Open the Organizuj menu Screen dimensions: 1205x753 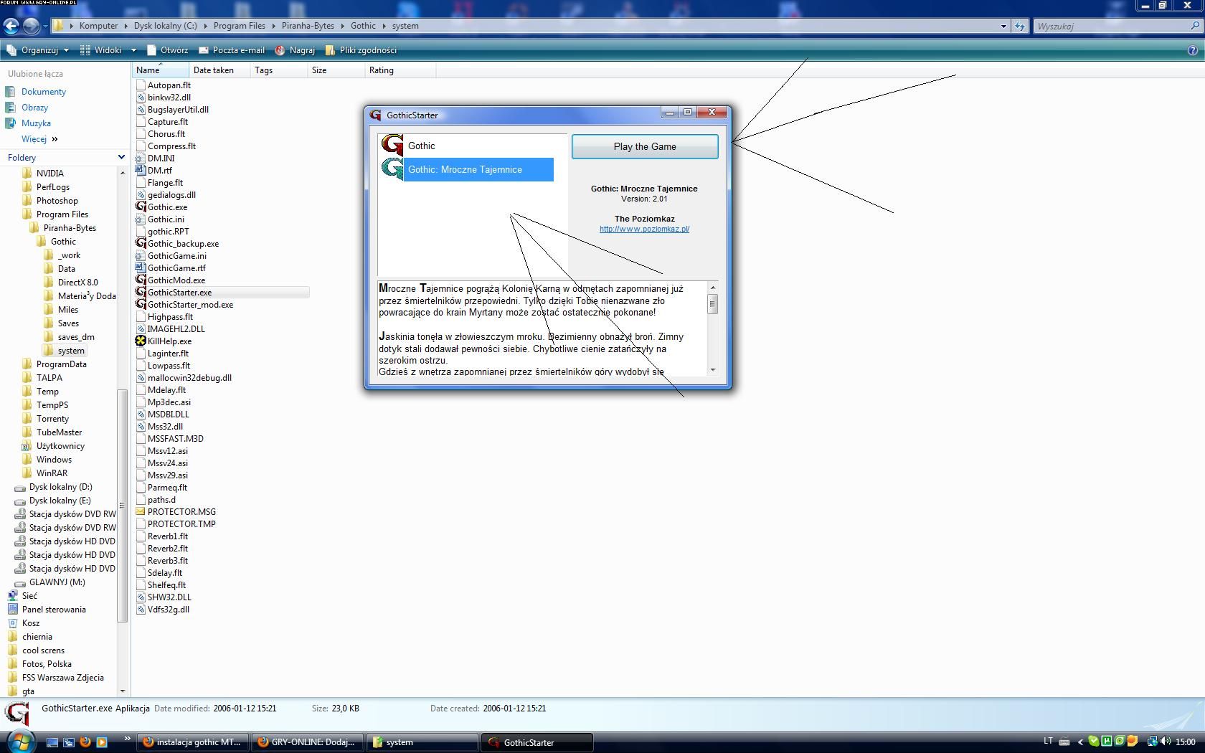pyautogui.click(x=37, y=50)
